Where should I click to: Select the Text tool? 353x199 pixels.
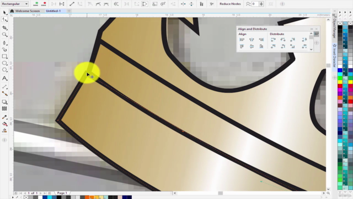click(4, 78)
